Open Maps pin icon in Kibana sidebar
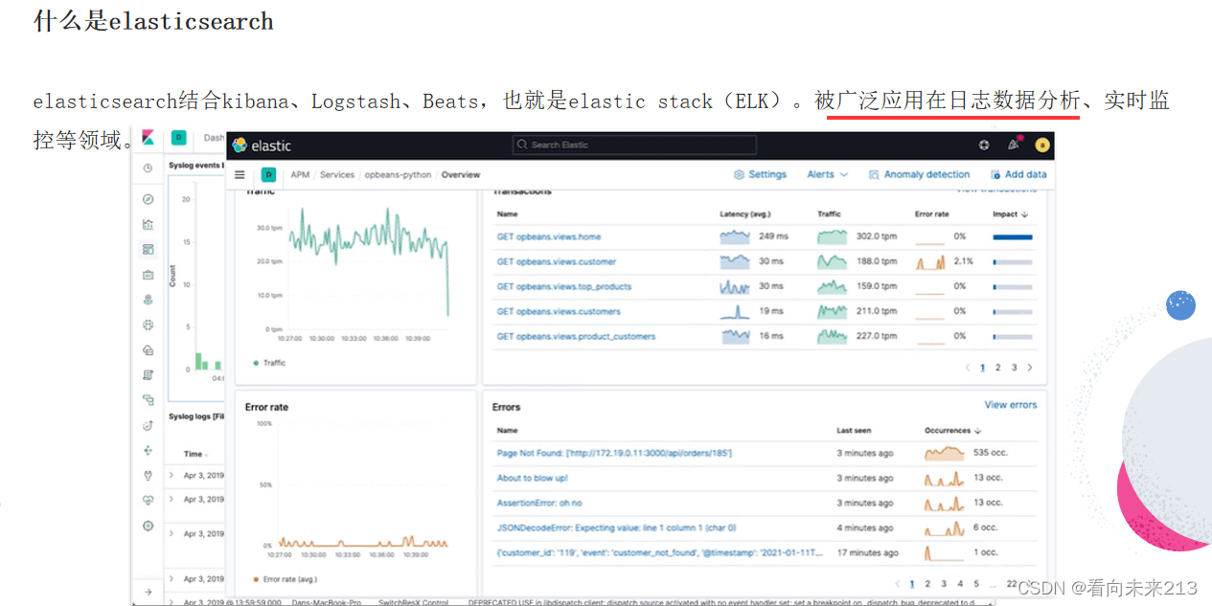1212x606 pixels. pyautogui.click(x=148, y=300)
